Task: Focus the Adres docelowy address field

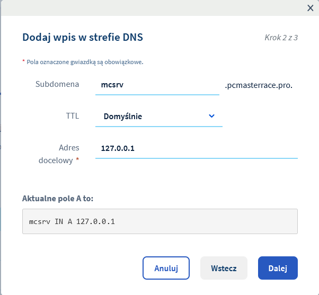Action: pos(196,148)
